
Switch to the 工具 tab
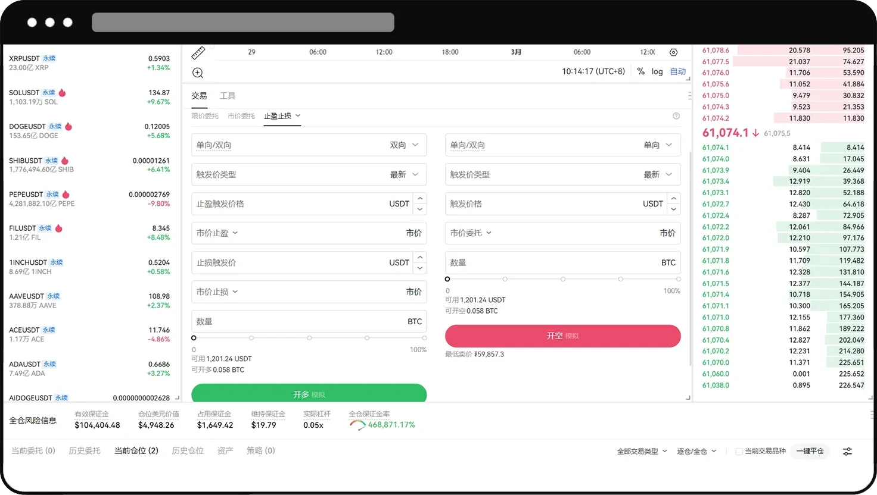228,96
